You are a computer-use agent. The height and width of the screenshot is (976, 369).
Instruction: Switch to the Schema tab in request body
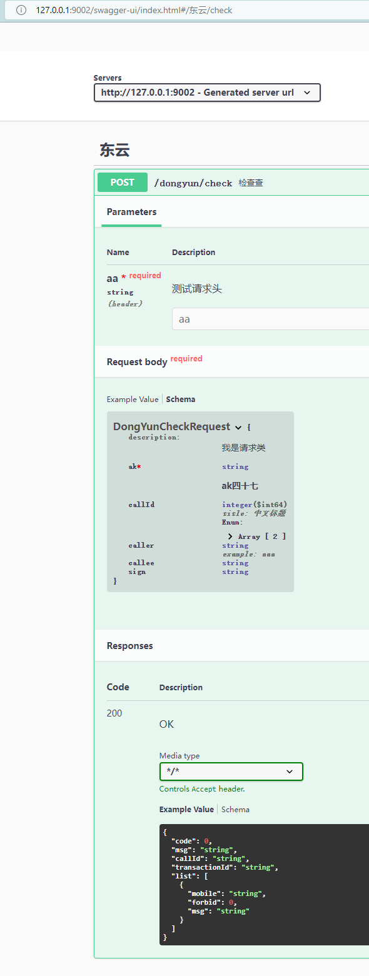[181, 399]
